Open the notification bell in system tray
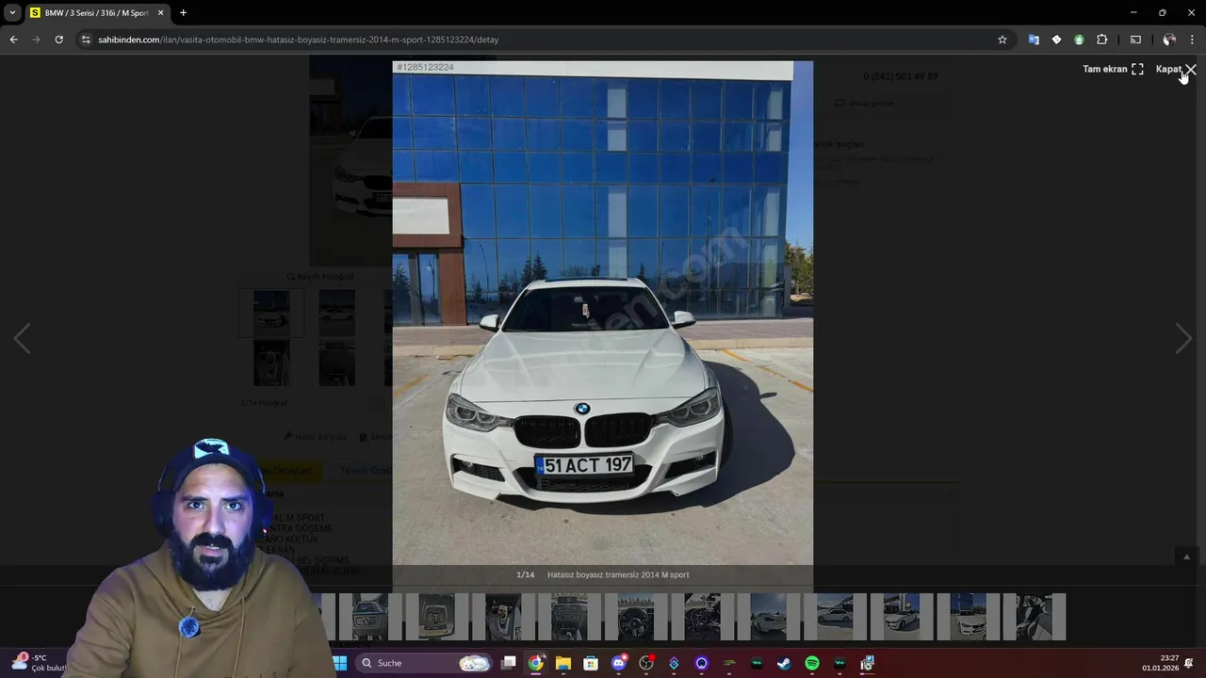 click(x=1190, y=663)
